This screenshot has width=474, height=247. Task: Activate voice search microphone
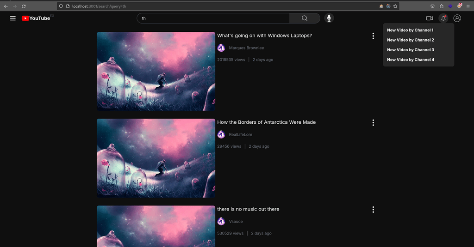(x=329, y=18)
